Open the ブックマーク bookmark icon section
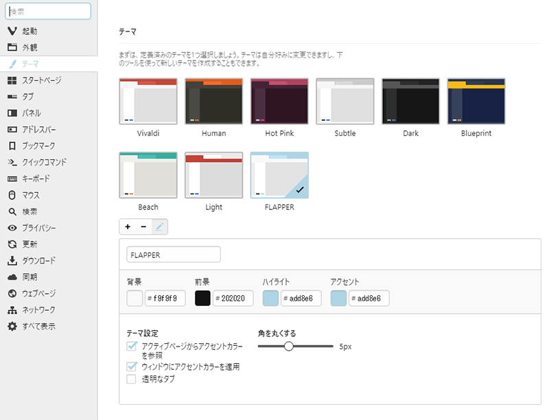This screenshot has width=549, height=420. [12, 146]
